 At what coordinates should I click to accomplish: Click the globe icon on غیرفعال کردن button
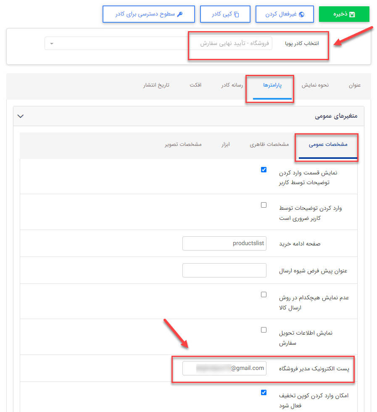[x=301, y=14]
